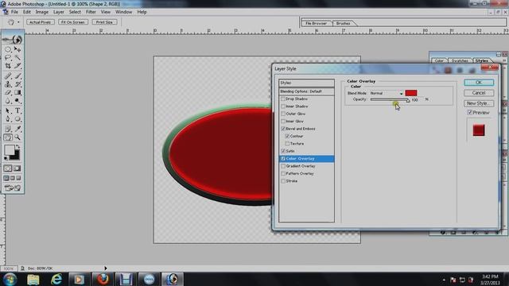Click Cancel in Layer Style dialog

tap(479, 93)
